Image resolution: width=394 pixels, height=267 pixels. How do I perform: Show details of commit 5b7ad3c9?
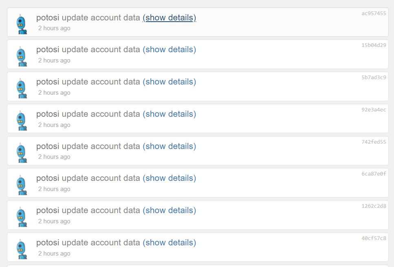point(169,82)
